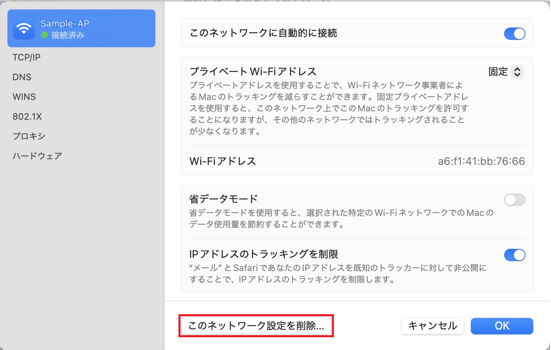
Task: Enable the 省データモード switch
Action: 514,200
